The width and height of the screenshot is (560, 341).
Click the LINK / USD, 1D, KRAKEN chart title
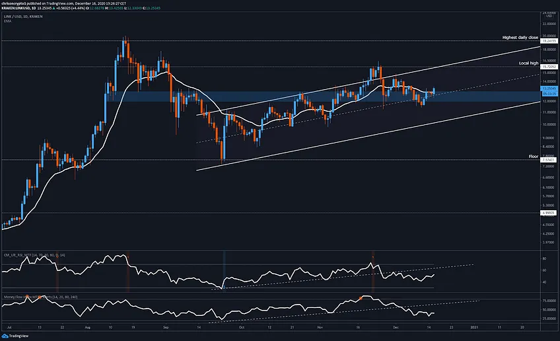pos(23,17)
